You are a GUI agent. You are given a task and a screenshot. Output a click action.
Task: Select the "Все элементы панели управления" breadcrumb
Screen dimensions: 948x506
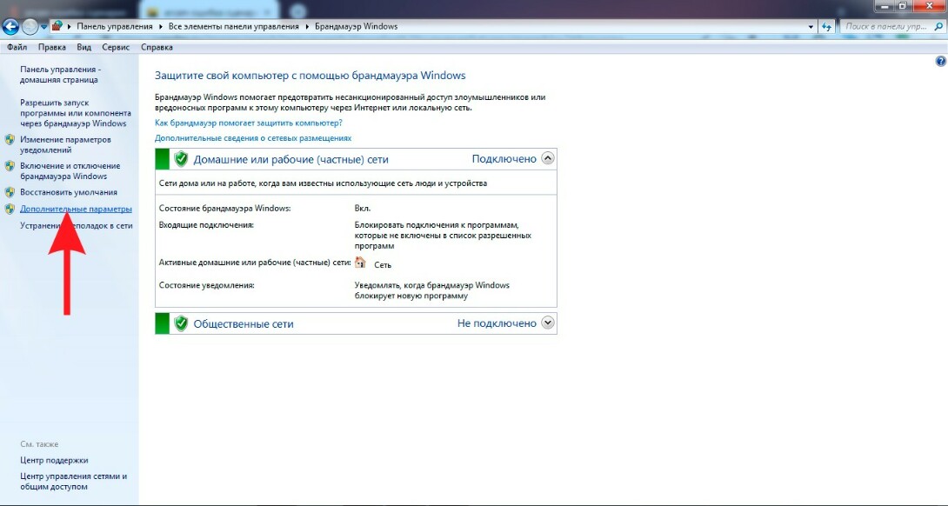click(x=234, y=27)
